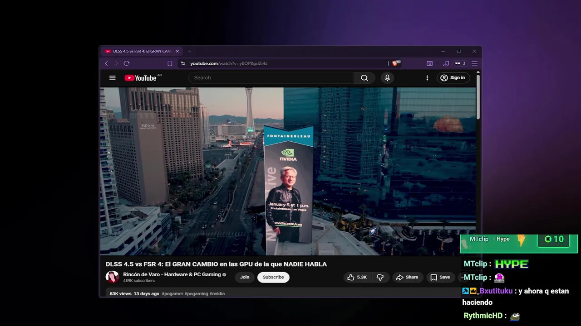This screenshot has width=581, height=326.
Task: Open the browser sidebar panel icon
Action: pos(429,63)
